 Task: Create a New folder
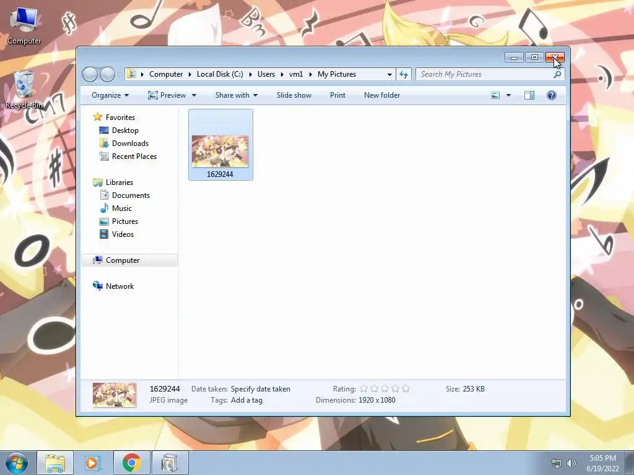(x=382, y=95)
